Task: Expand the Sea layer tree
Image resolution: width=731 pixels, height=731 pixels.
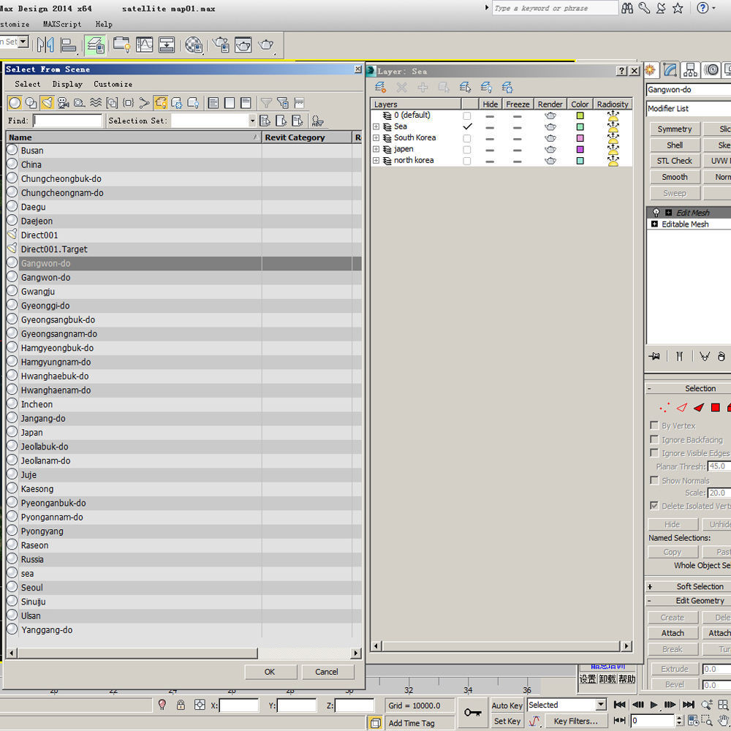Action: pyautogui.click(x=376, y=126)
